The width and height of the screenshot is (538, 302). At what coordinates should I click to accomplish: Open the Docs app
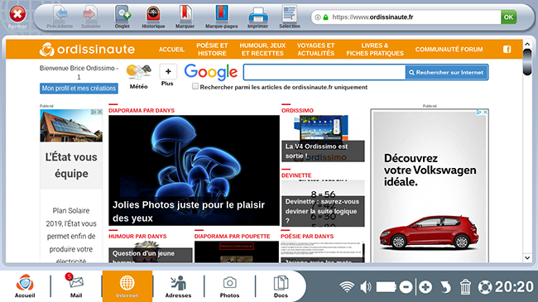[281, 285]
